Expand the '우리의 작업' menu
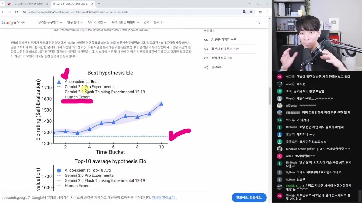Screen dimensions: 362x203 pos(97,22)
